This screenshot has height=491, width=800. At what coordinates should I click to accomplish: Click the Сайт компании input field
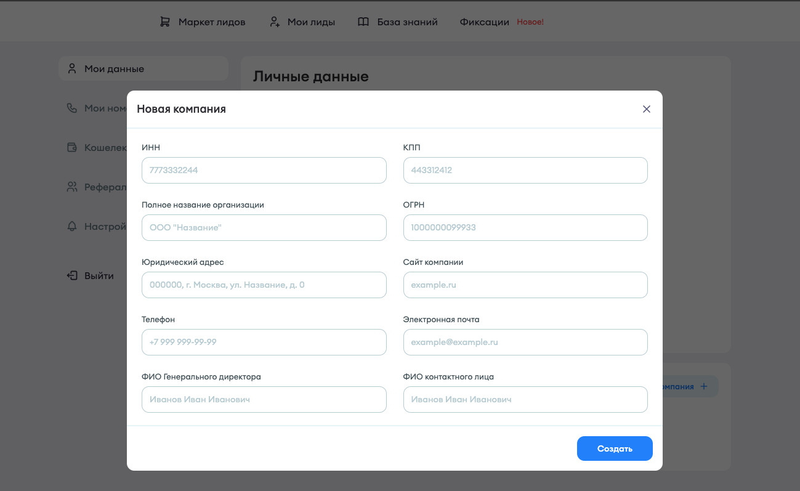click(525, 285)
